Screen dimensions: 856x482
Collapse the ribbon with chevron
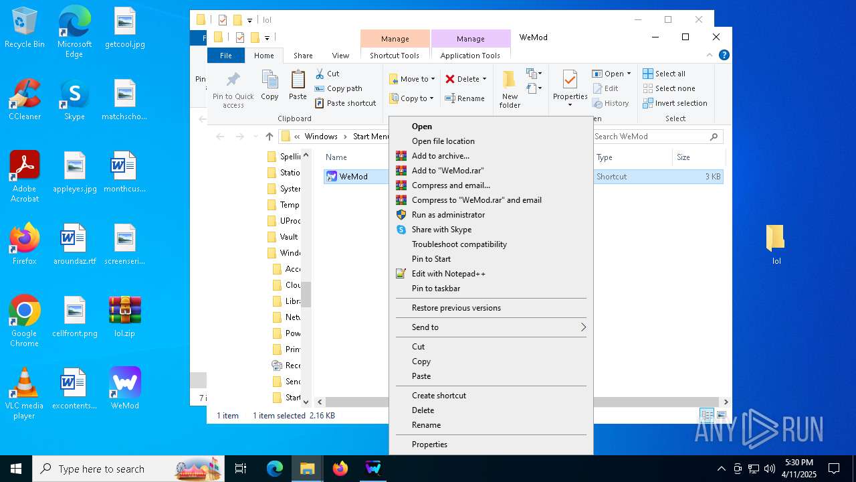(x=710, y=55)
